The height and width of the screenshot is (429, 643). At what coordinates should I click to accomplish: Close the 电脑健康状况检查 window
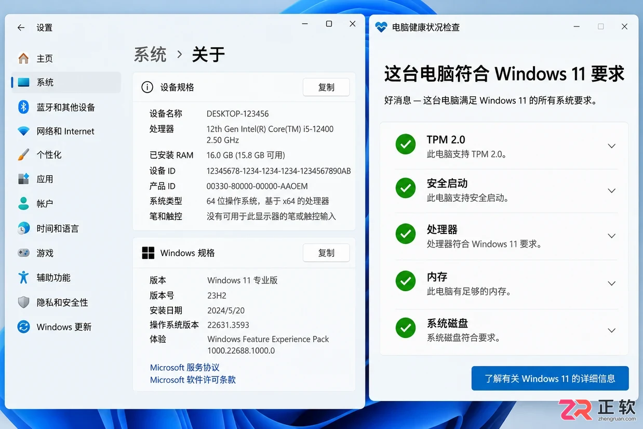(x=624, y=27)
